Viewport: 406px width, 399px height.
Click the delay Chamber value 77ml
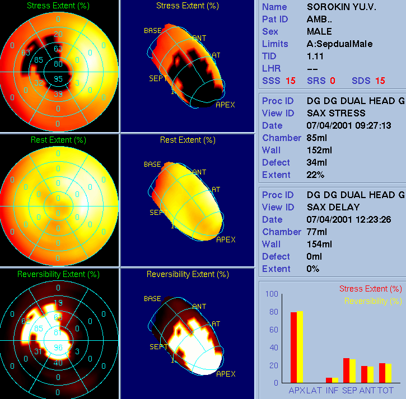316,232
